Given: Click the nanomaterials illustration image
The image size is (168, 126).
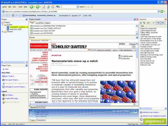Looking at the screenshot, I should tap(118, 92).
